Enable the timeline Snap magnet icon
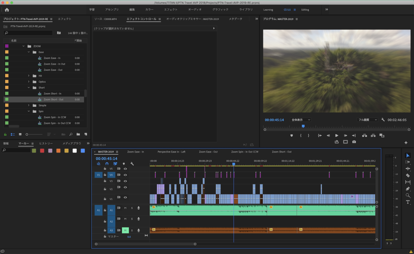Screen dimensions: 414x254 coord(107,164)
